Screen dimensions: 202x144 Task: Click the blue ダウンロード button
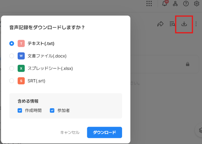click(104, 132)
